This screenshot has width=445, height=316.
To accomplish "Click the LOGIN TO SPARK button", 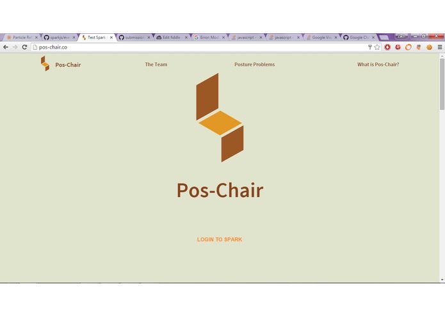I will tap(220, 239).
